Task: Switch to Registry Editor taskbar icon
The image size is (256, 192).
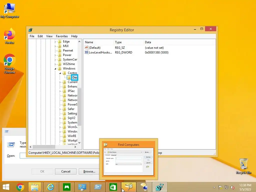Action: pos(160,187)
